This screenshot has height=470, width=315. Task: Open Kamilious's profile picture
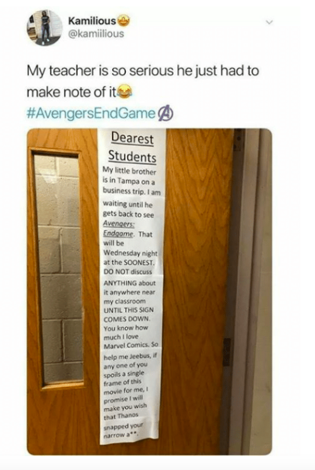click(x=45, y=28)
